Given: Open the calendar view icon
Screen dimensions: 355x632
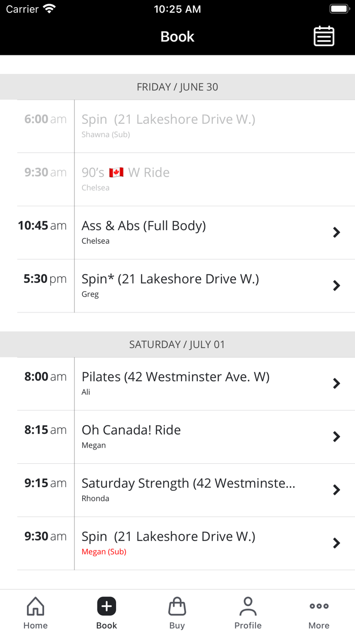Looking at the screenshot, I should [x=324, y=36].
